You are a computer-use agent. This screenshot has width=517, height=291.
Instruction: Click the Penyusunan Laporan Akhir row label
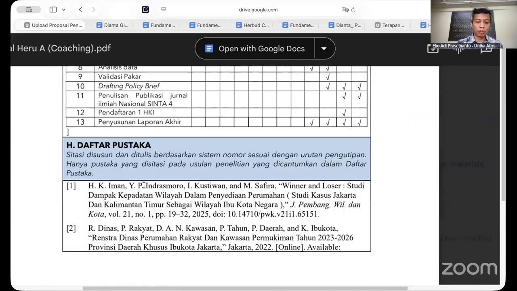140,122
